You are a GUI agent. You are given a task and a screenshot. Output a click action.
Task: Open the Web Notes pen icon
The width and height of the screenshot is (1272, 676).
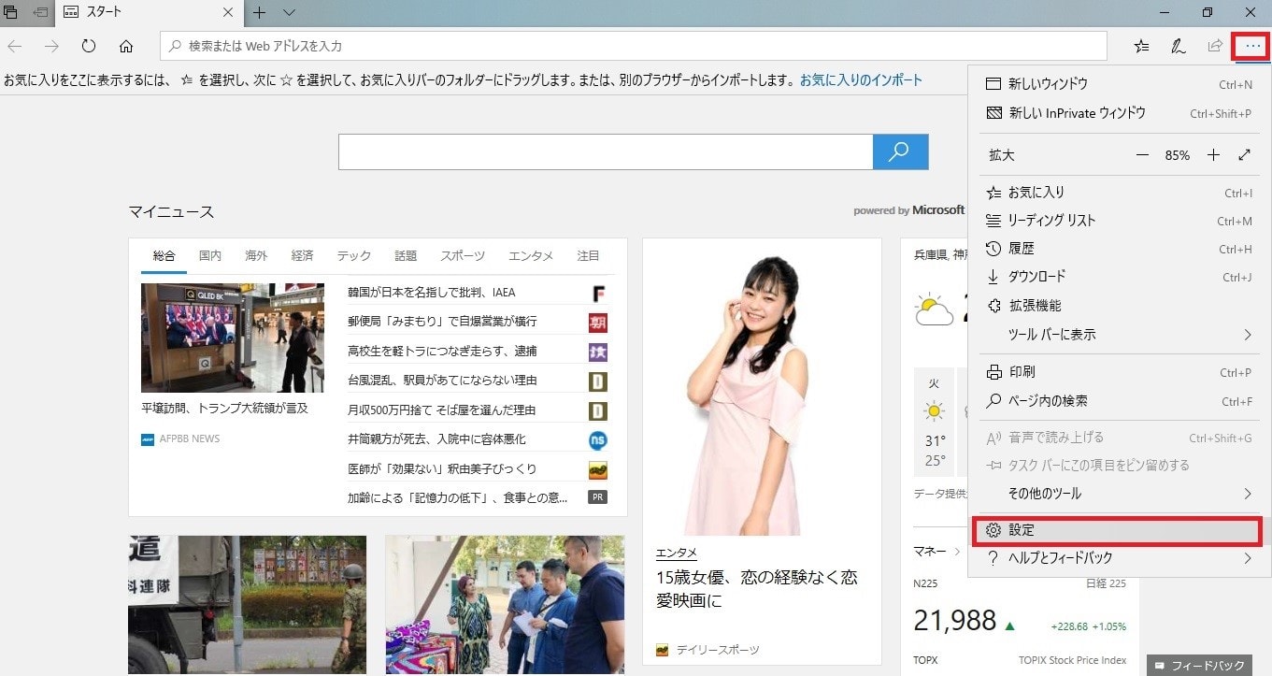pos(1178,45)
